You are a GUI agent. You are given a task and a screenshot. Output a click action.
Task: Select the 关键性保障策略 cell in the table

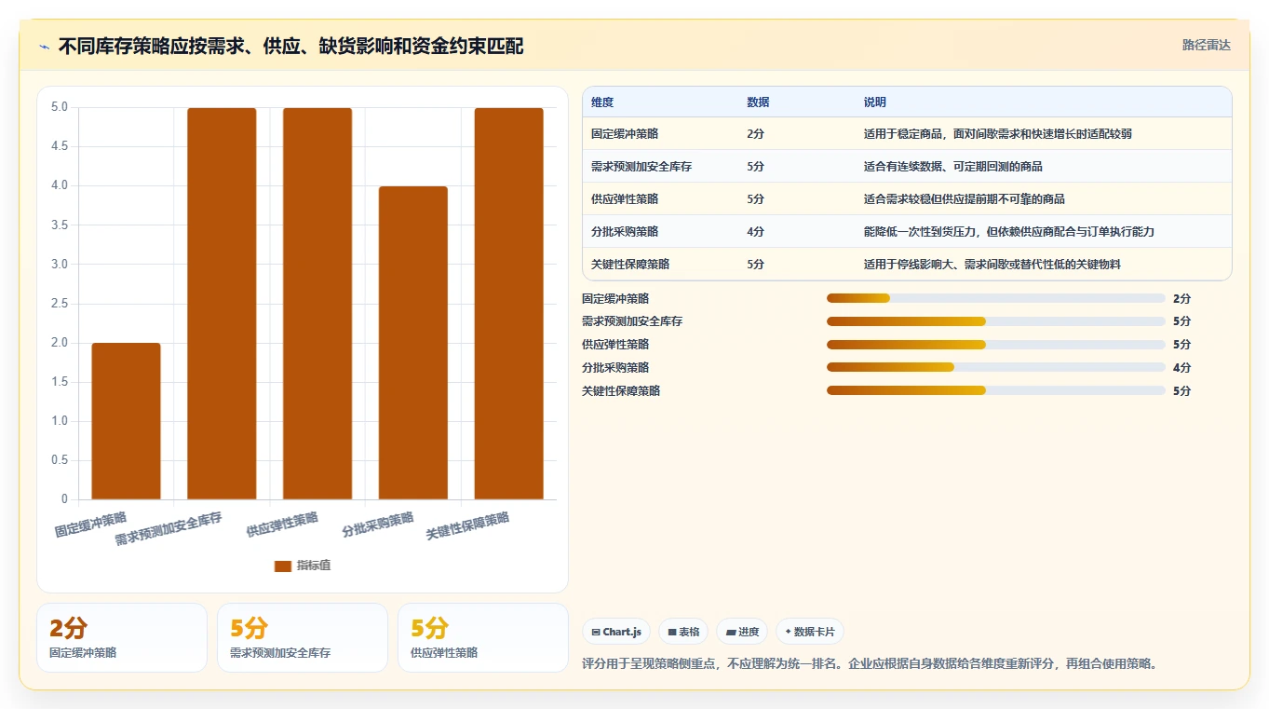(x=630, y=265)
